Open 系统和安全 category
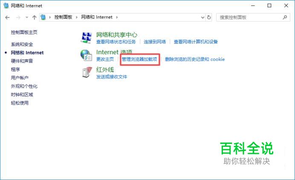This screenshot has width=295, height=180. pyautogui.click(x=22, y=45)
